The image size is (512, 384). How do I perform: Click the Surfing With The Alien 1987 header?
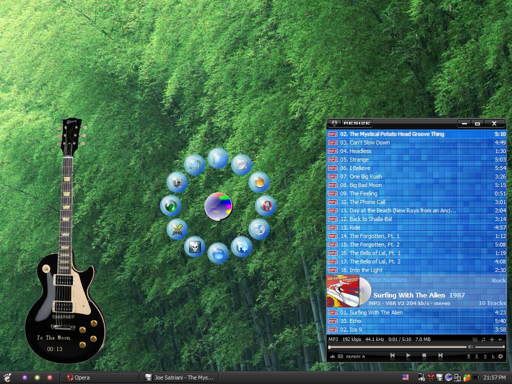tap(419, 295)
